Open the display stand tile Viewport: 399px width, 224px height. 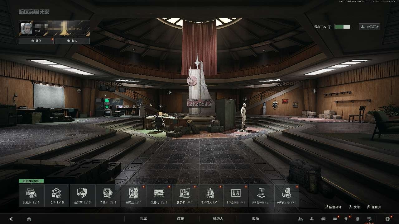[262, 196]
